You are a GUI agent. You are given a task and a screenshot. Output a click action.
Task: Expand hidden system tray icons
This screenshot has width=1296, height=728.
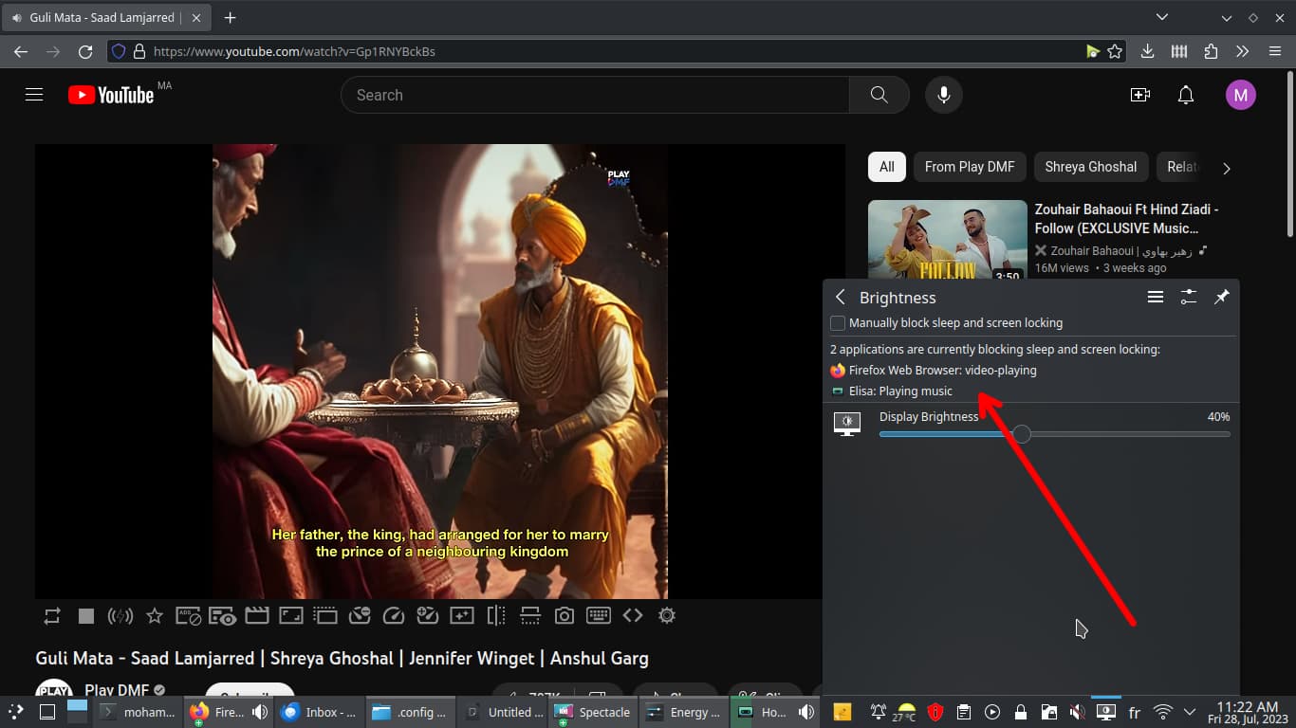(1190, 712)
